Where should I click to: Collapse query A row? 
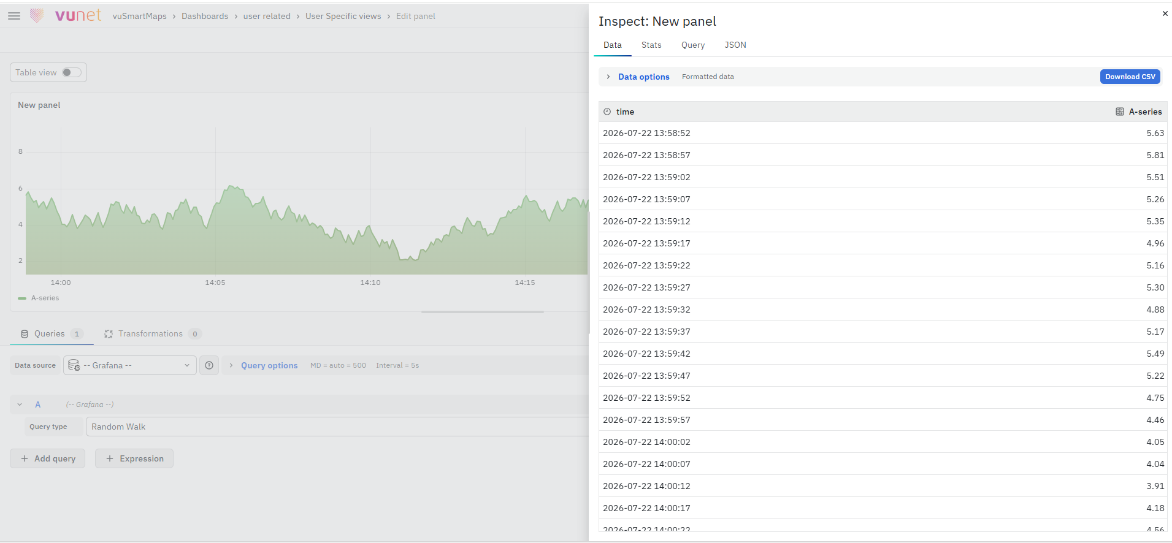pos(20,404)
